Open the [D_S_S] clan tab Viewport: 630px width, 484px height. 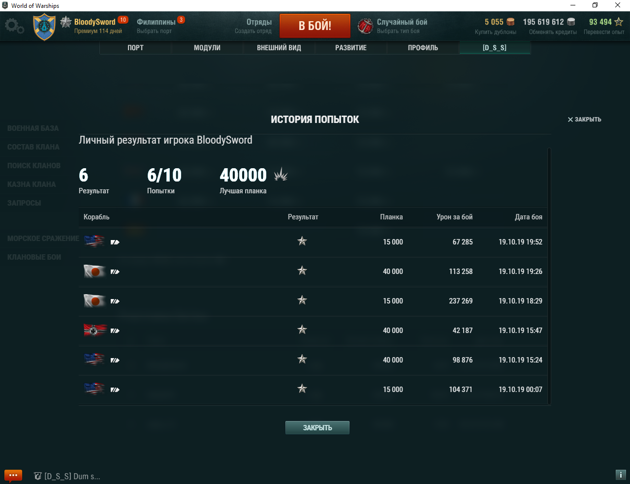point(495,48)
